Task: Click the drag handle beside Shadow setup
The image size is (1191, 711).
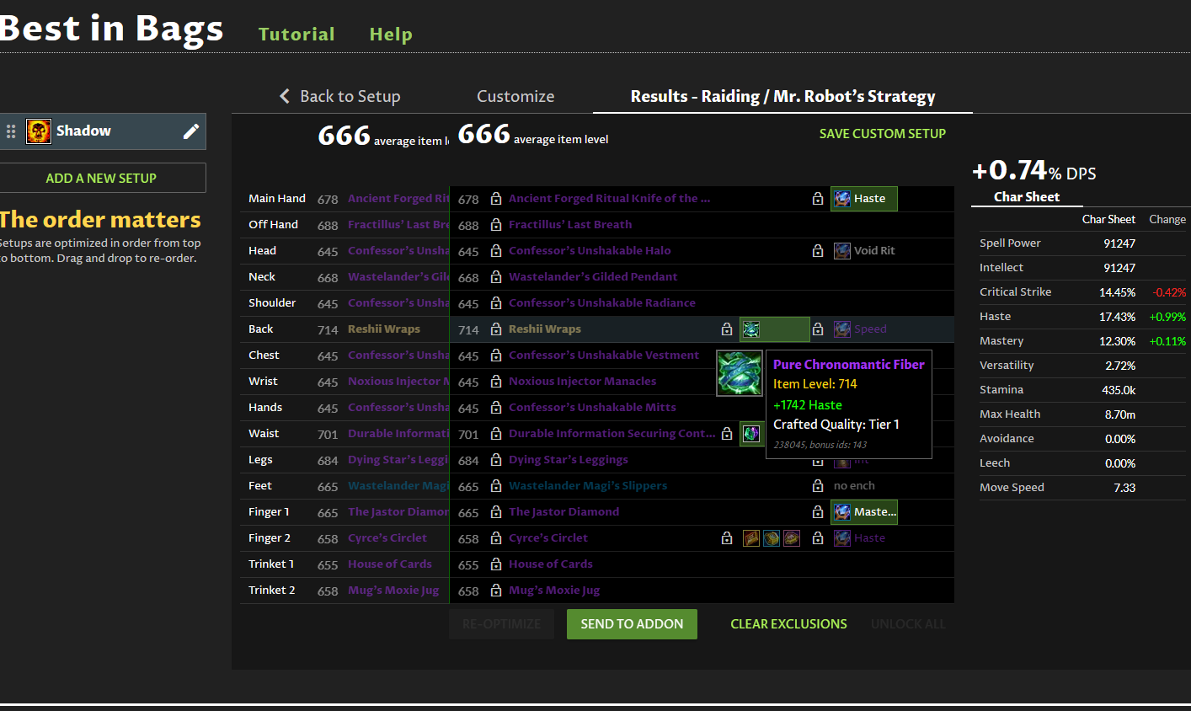Action: [x=11, y=131]
